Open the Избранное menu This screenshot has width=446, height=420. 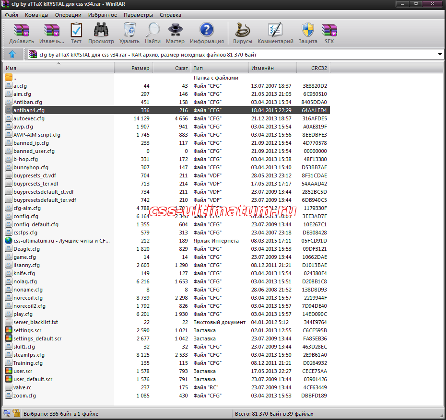[103, 15]
